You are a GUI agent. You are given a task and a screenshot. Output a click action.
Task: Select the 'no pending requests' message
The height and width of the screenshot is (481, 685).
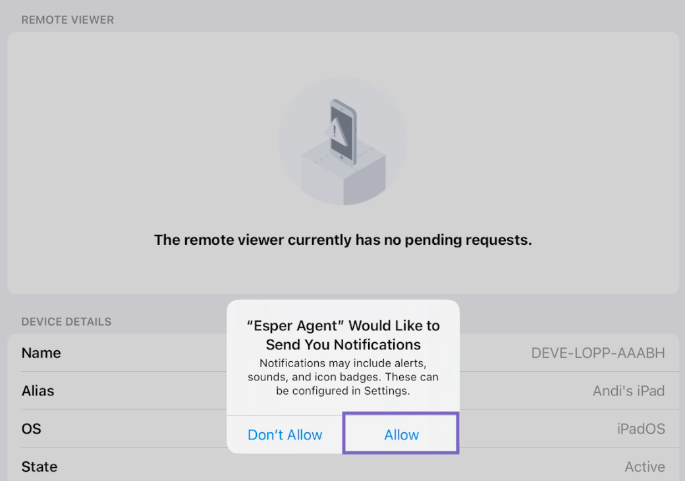[x=343, y=240]
